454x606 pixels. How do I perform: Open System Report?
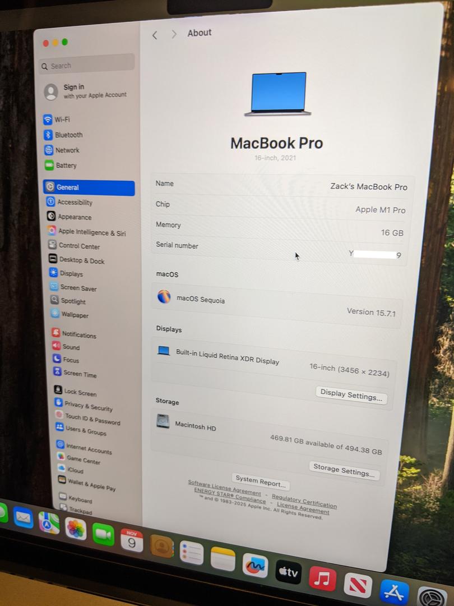pyautogui.click(x=261, y=481)
